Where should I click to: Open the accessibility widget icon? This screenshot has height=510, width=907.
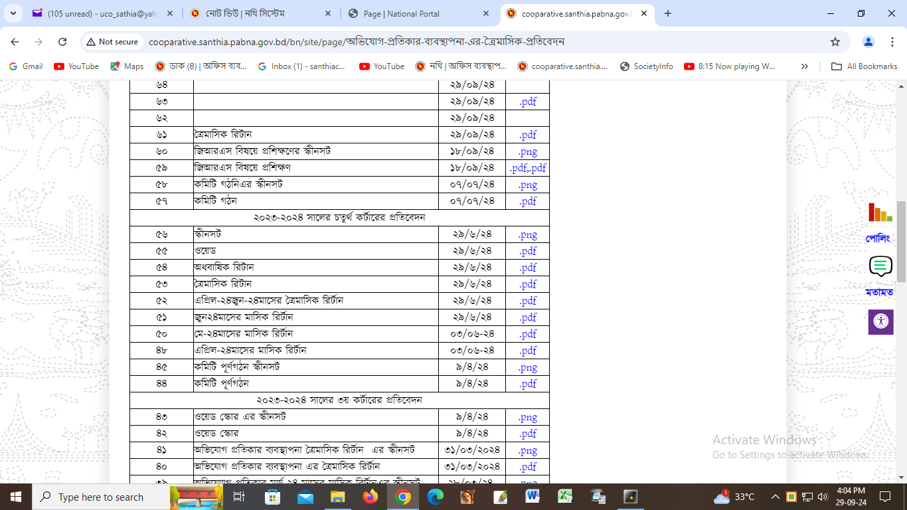tap(880, 322)
